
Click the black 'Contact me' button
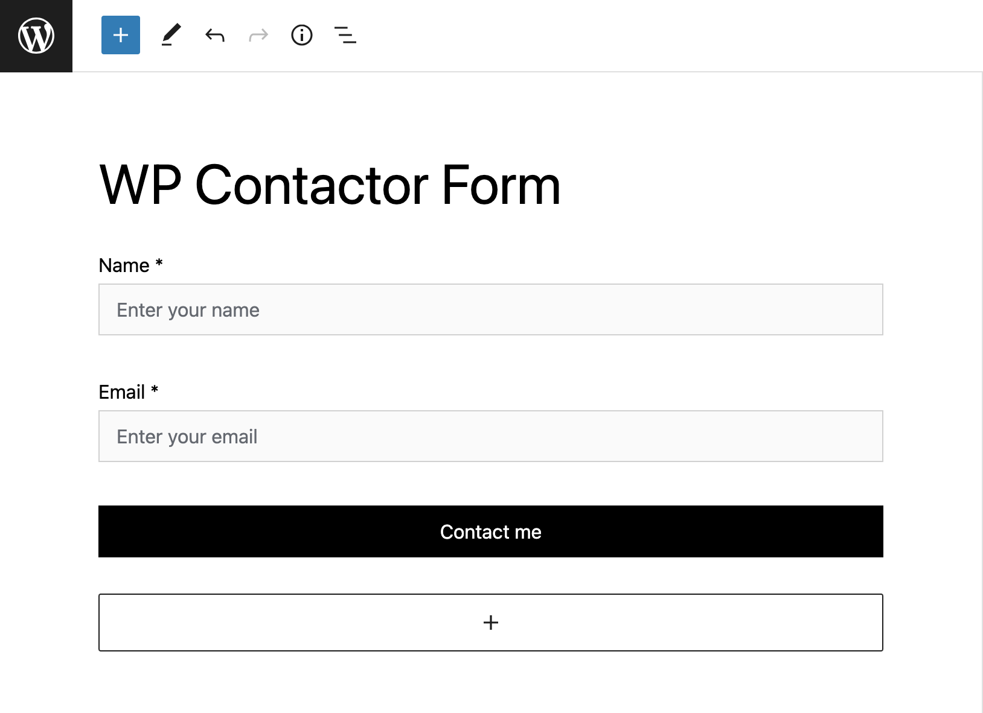coord(491,531)
